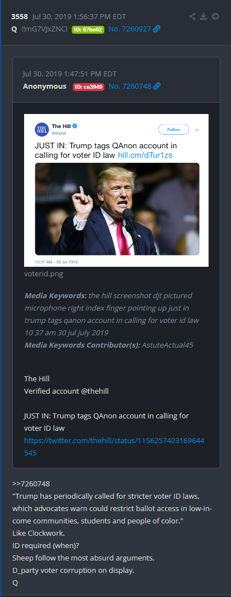
Task: Click the share icon on post 3558
Action: click(x=193, y=16)
